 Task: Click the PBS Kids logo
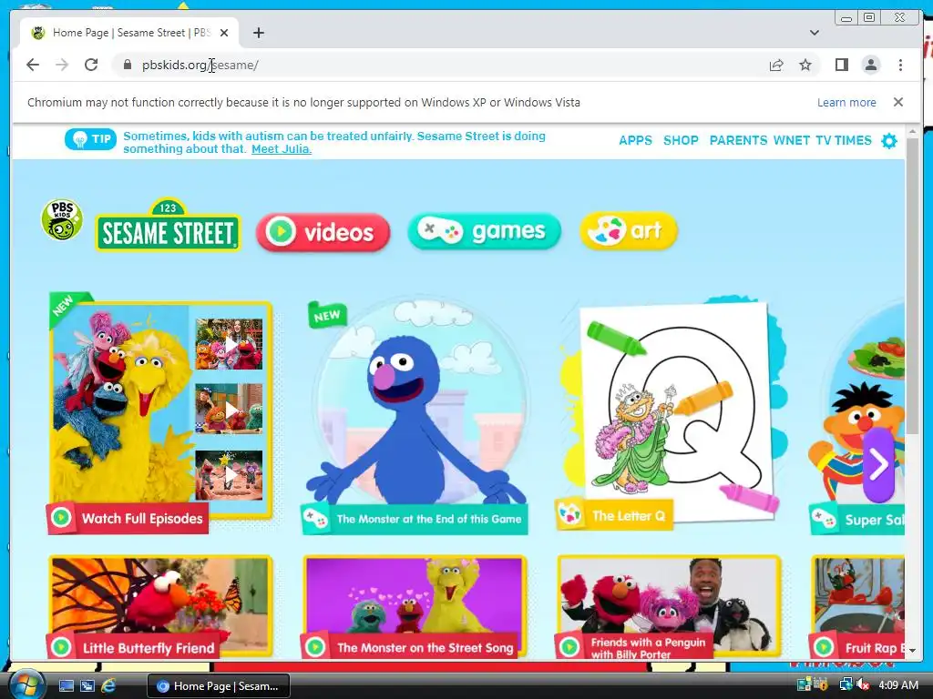click(62, 220)
